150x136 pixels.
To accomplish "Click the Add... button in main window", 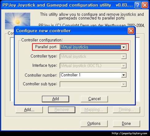I will click(29, 110).
